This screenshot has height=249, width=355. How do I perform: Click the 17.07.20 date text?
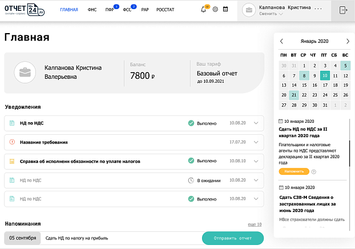coord(237,142)
